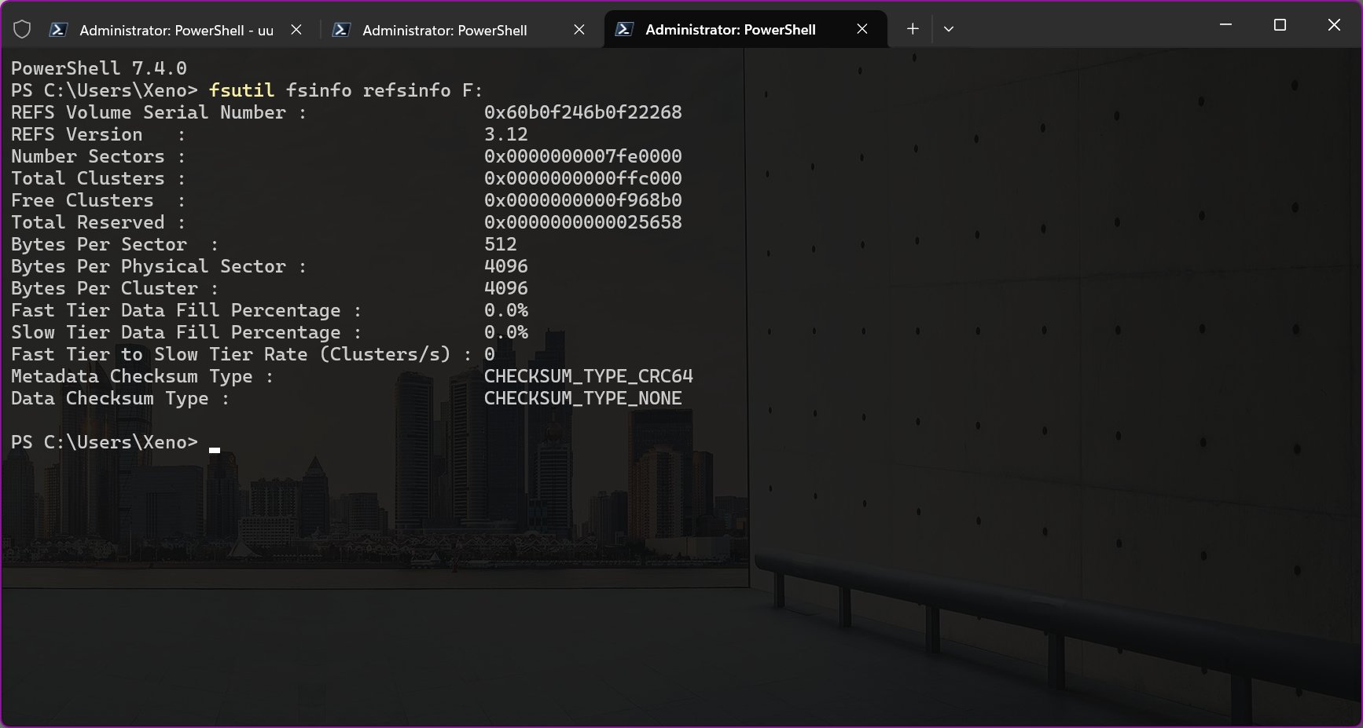Click the PowerShell icon on the active tab
Viewport: 1363px width, 728px height.
coord(624,28)
